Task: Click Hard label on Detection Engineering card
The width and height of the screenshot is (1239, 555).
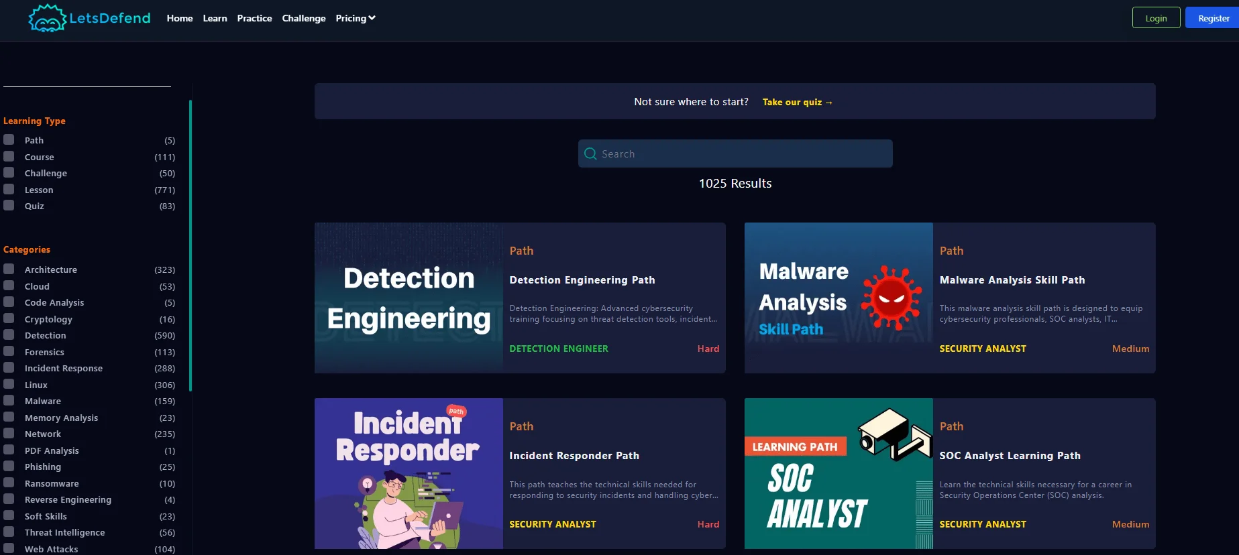Action: (708, 349)
